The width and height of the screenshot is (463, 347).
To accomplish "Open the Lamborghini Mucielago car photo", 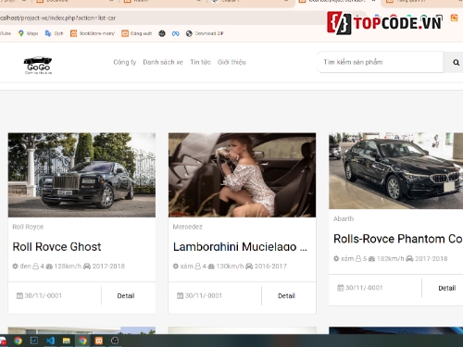I will (x=243, y=175).
